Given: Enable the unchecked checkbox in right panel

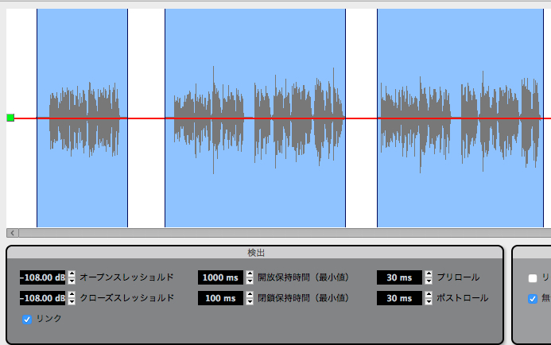Looking at the screenshot, I should [x=533, y=278].
